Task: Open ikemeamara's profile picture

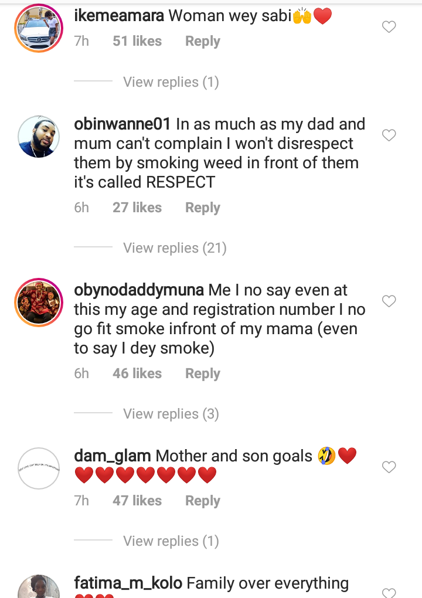Action: point(39,27)
